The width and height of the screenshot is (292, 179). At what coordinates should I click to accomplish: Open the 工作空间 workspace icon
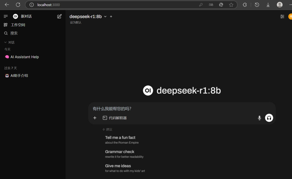[5, 25]
